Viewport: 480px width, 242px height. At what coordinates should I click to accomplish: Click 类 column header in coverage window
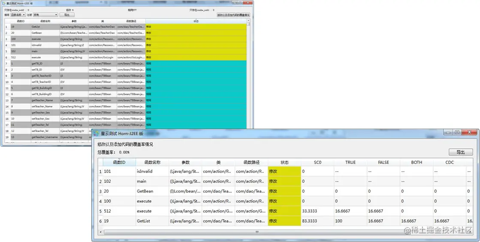point(218,162)
